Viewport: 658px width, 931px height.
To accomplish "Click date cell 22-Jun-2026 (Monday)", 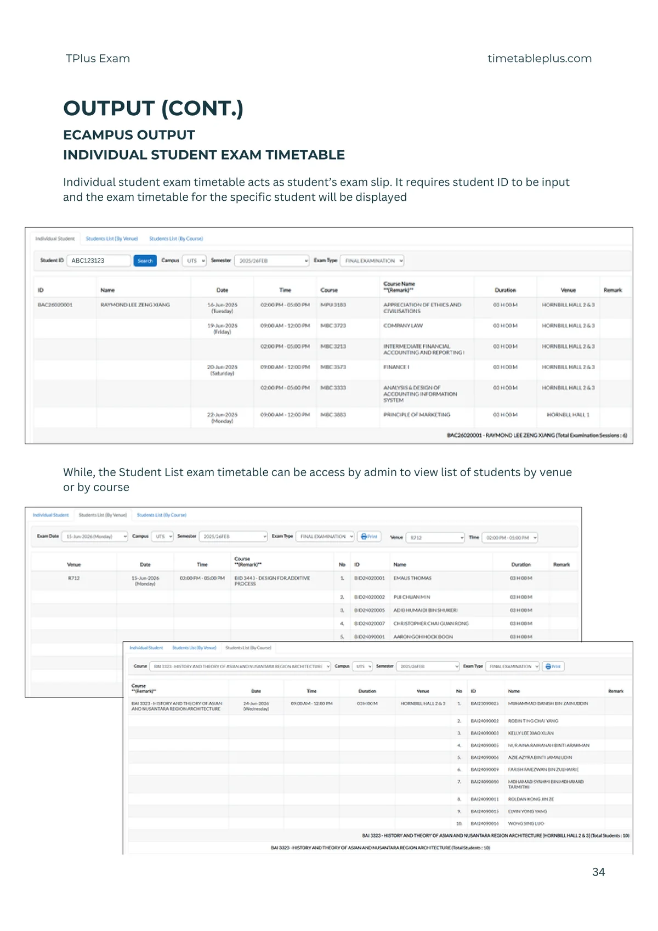I will pos(222,418).
